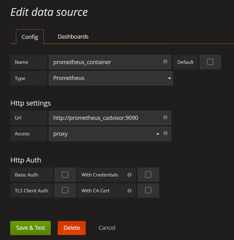Toggle the Basic Auth checkbox

[65, 175]
